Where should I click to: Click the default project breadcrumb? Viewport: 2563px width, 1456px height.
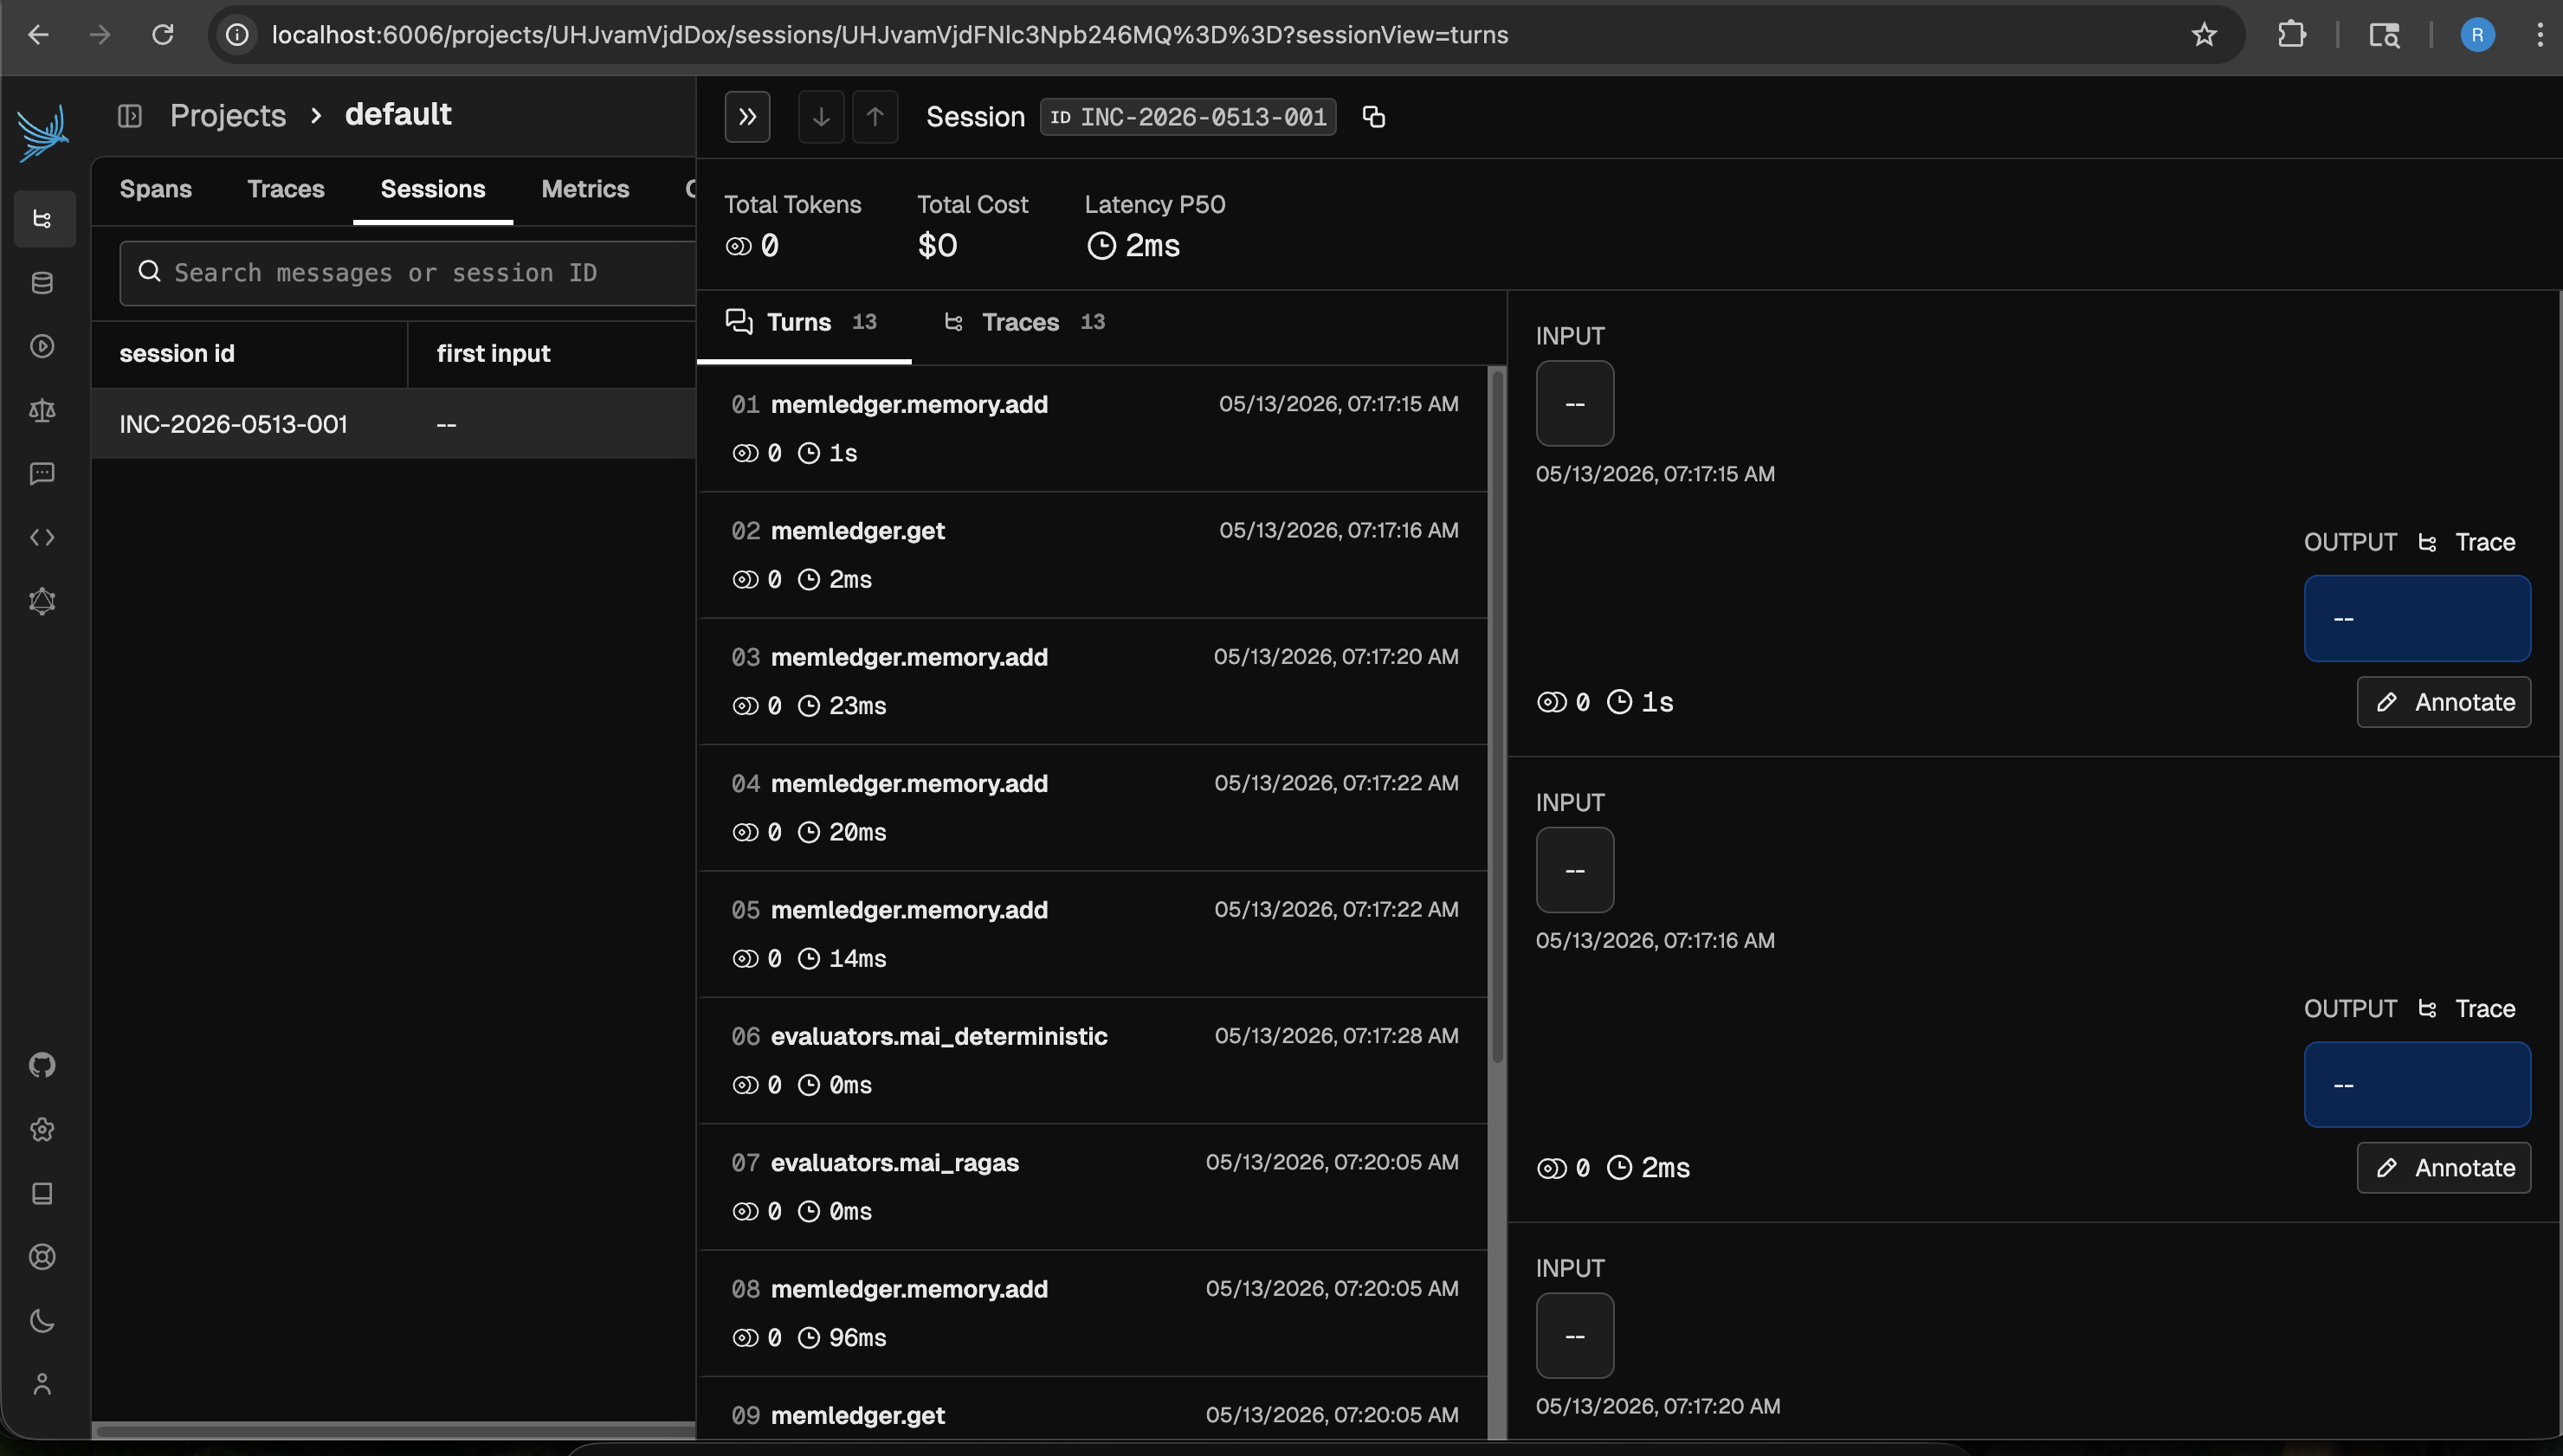(398, 115)
